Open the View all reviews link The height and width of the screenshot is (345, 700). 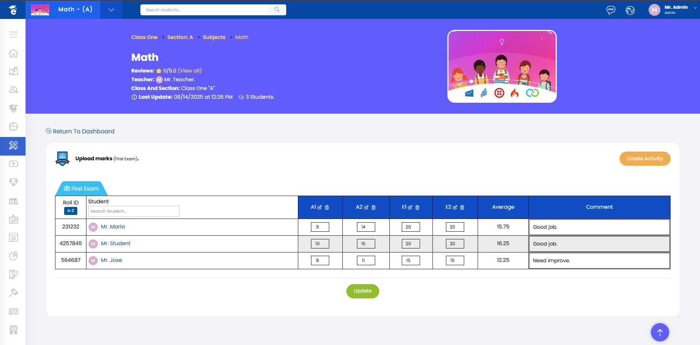pos(190,71)
